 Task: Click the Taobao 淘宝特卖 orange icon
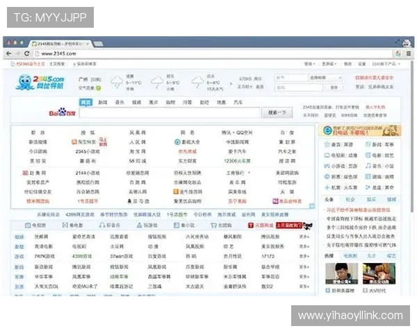tap(74, 142)
